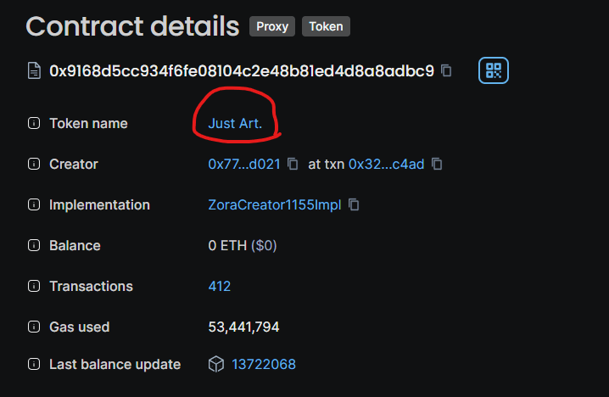Open the Just Art. token link
Image resolution: width=609 pixels, height=397 pixels.
tap(235, 123)
